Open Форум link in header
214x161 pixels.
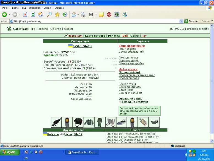point(68,29)
